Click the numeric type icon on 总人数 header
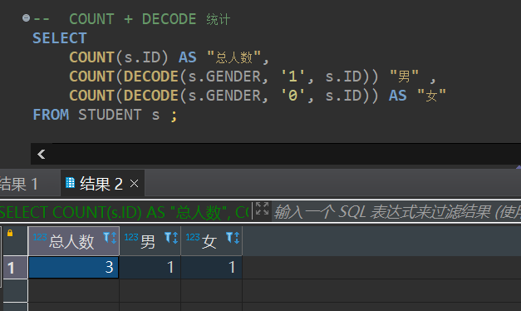The height and width of the screenshot is (311, 521). tap(40, 237)
